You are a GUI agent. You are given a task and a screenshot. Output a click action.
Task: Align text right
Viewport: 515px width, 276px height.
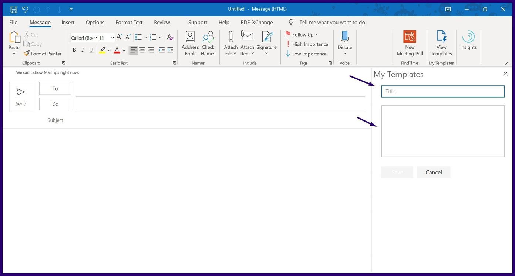151,50
